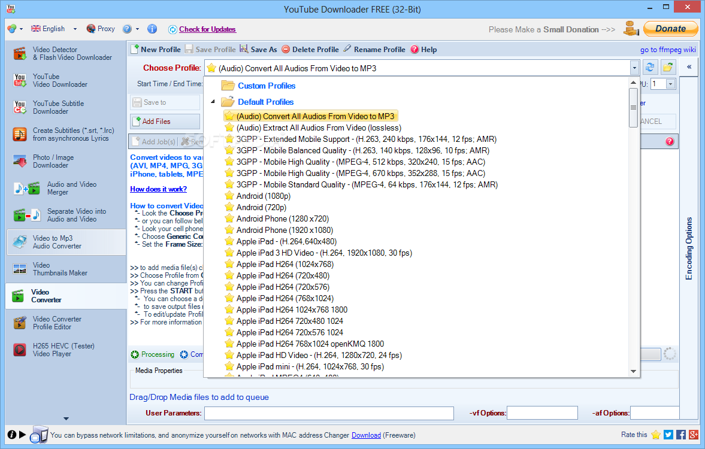Click the profile list scrollbar thumb
Image resolution: width=705 pixels, height=449 pixels.
click(633, 108)
